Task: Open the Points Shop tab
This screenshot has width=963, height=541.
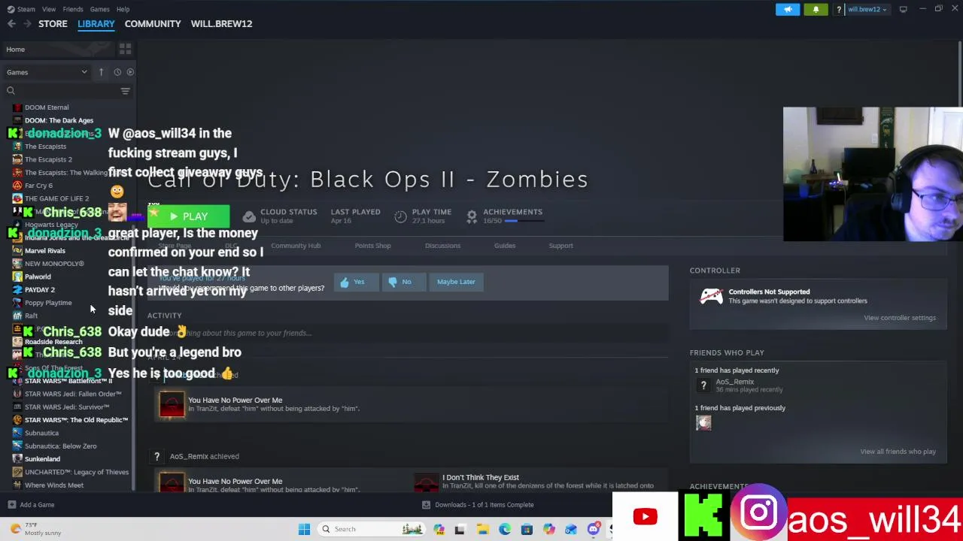Action: coord(372,246)
